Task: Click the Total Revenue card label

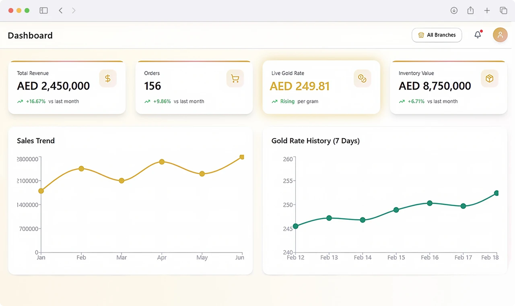Action: [x=33, y=73]
